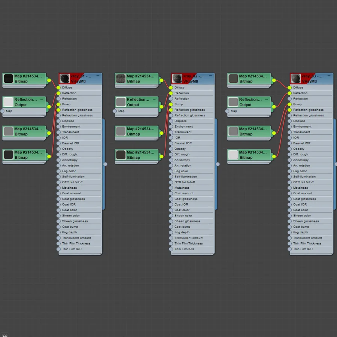Click the Anisotropy input socket on vray_02
337x337 pixels.
pyautogui.click(x=171, y=160)
